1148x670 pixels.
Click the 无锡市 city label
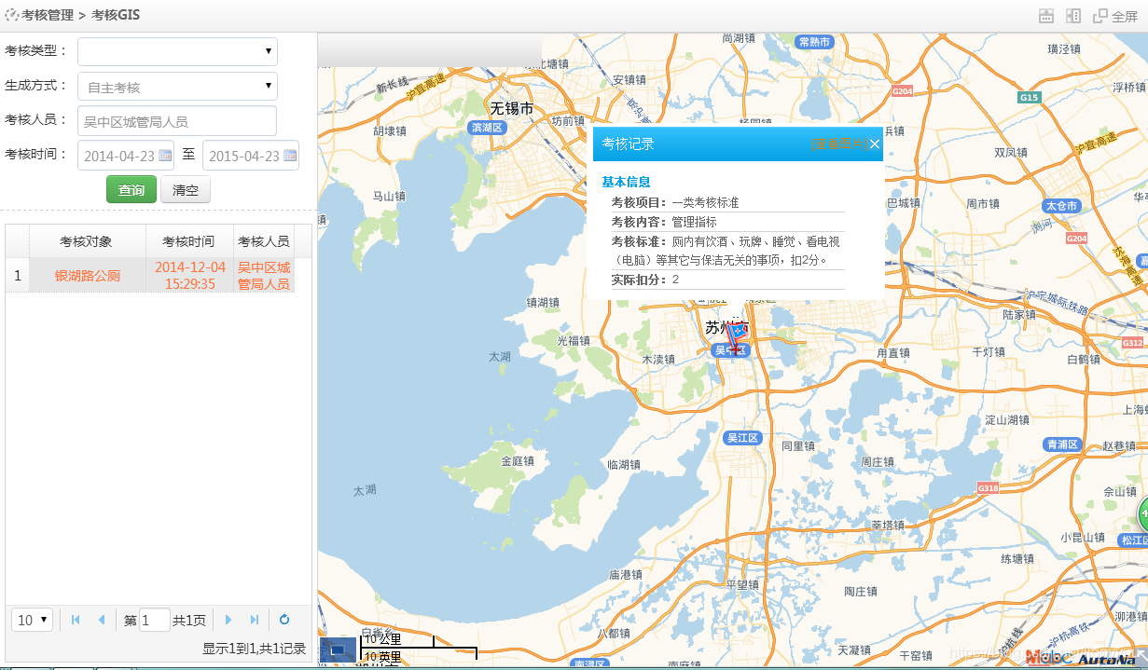(x=512, y=108)
